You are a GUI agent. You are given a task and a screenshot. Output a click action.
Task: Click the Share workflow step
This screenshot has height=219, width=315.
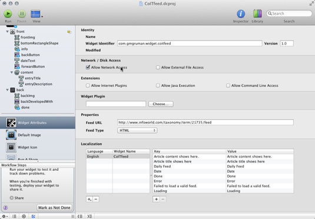[x=17, y=198]
